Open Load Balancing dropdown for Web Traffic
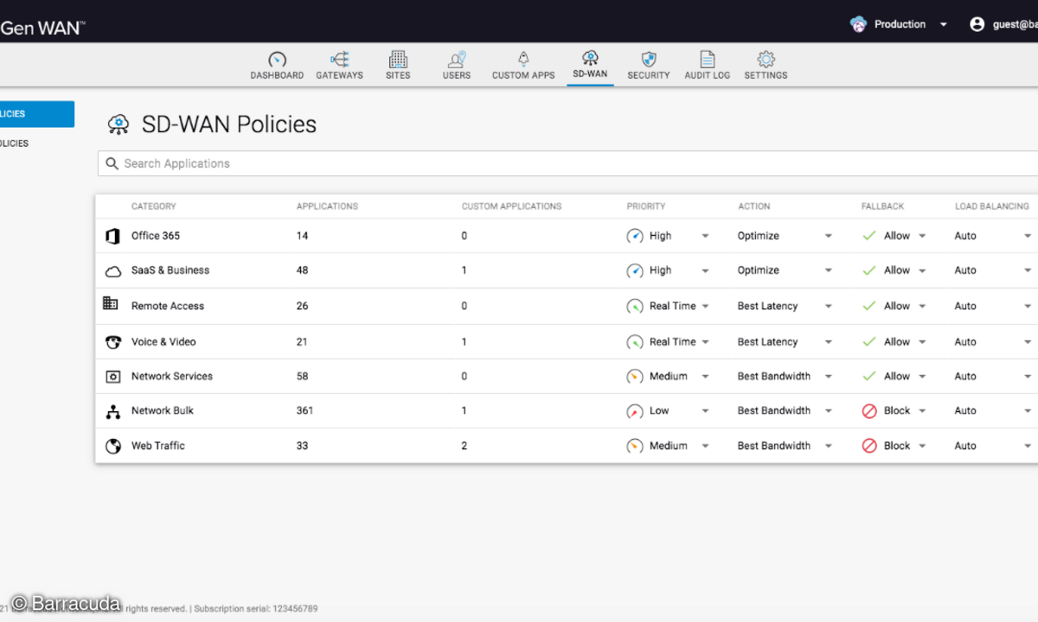This screenshot has height=622, width=1038. [x=1028, y=447]
